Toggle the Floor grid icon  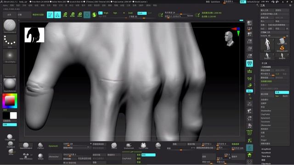pyautogui.click(x=249, y=71)
